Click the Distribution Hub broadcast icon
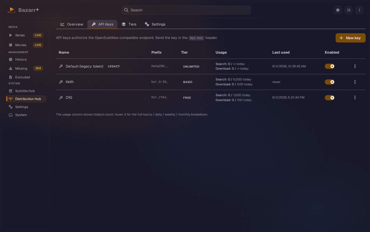The image size is (370, 232). [11, 99]
